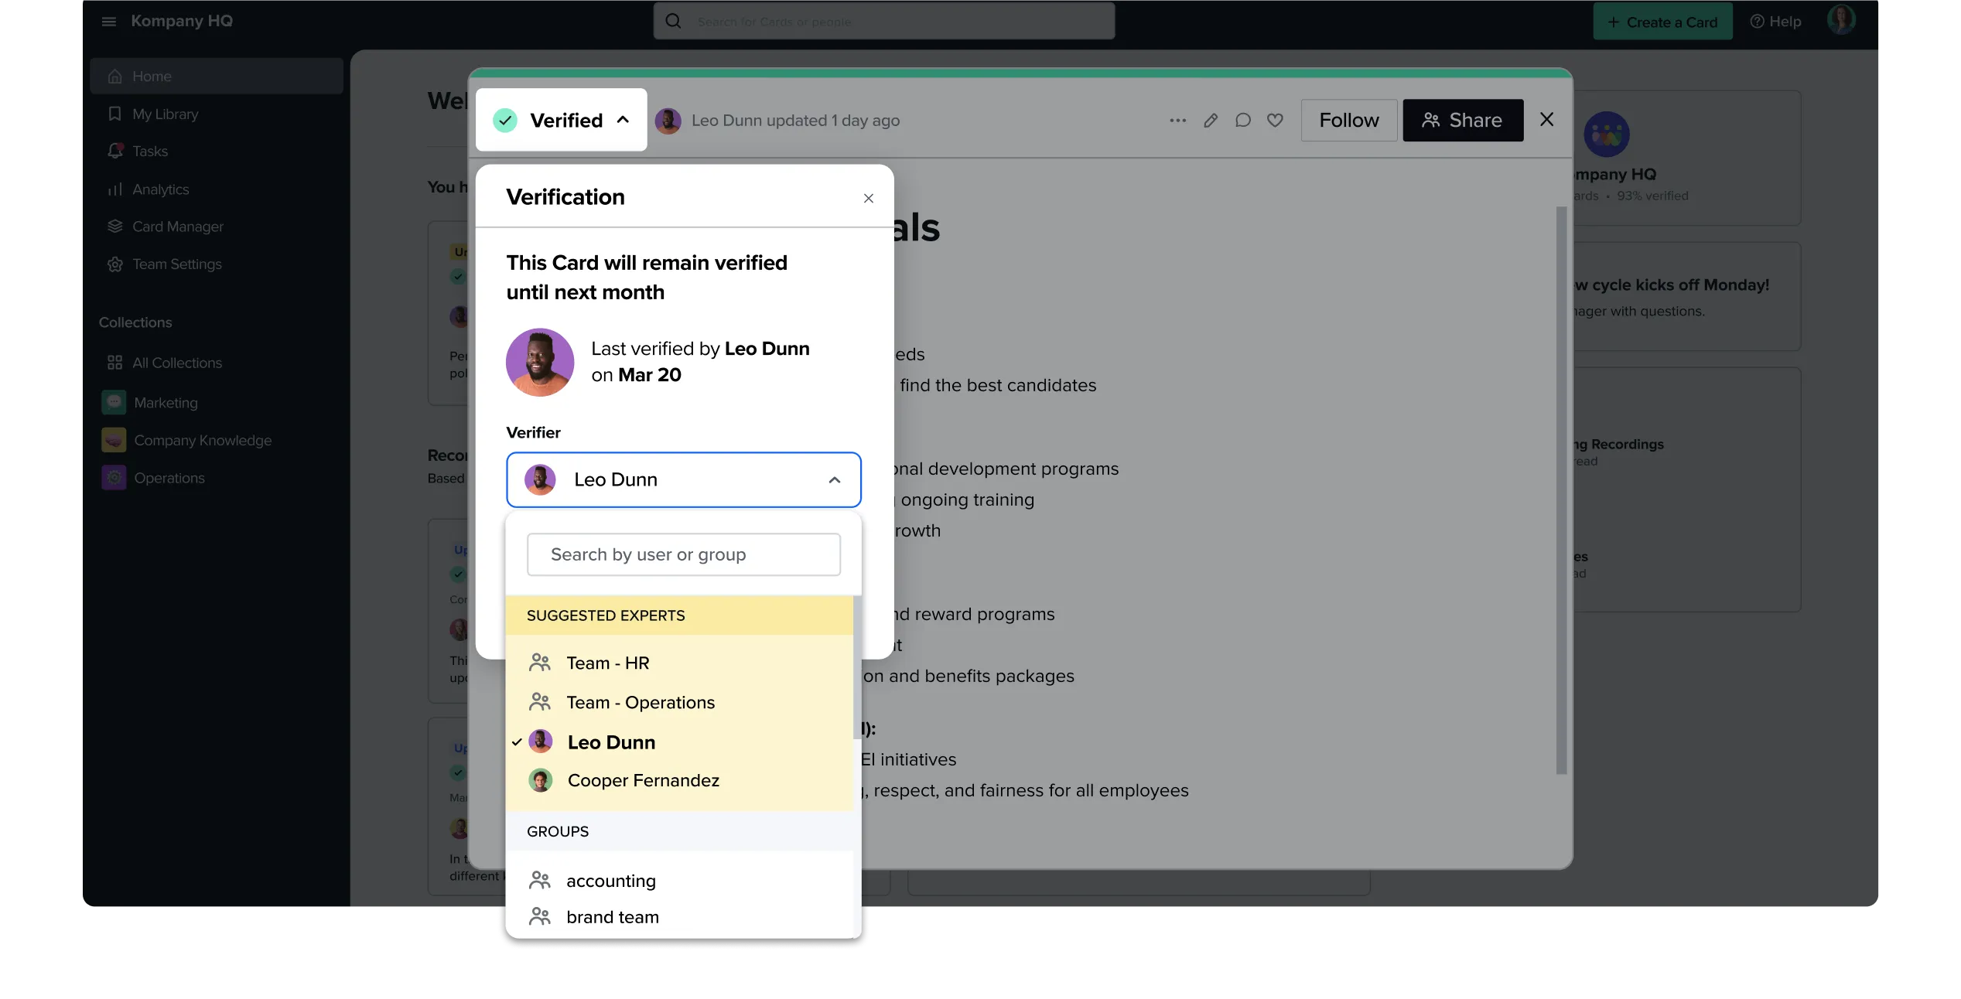Select Team - HR group option
The image size is (1961, 999).
click(x=607, y=663)
